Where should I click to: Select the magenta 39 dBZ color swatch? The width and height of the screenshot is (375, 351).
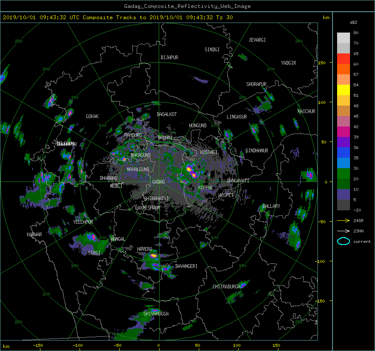tap(343, 131)
